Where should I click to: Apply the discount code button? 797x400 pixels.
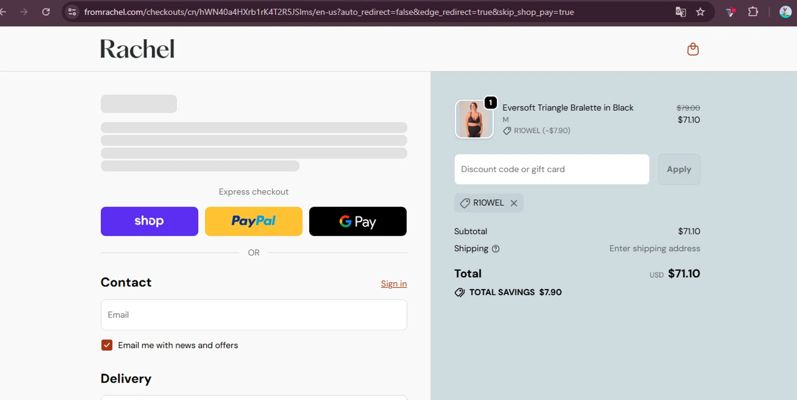pyautogui.click(x=679, y=169)
